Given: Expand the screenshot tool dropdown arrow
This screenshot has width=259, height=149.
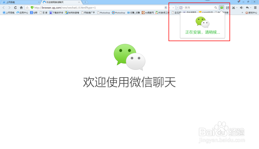Looking at the screenshot, I should (237, 8).
